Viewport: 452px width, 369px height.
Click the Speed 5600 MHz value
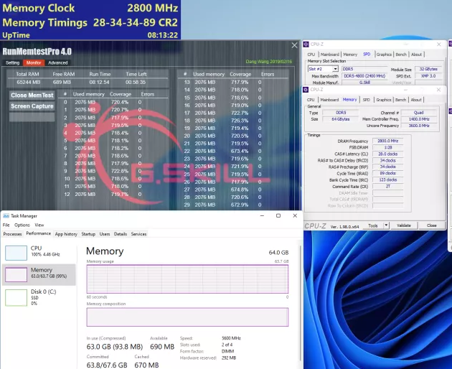pos(231,338)
